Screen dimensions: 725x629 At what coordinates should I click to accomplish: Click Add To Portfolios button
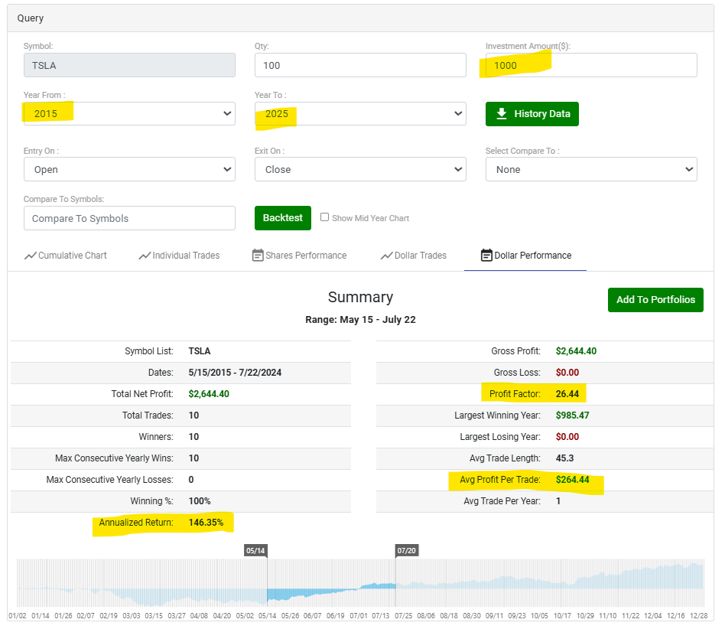pos(655,300)
